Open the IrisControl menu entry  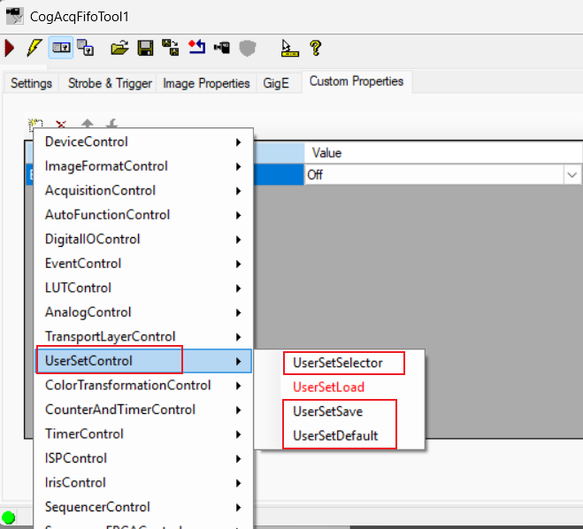(x=143, y=482)
